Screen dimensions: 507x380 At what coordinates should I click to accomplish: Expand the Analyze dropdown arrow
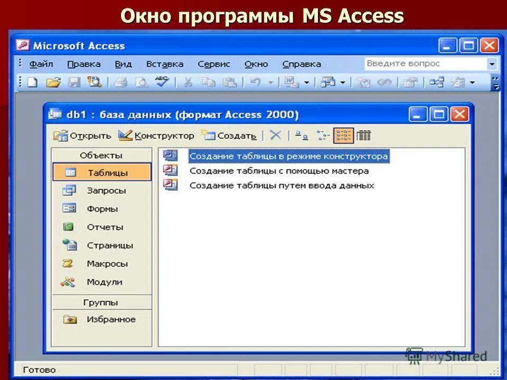point(343,83)
